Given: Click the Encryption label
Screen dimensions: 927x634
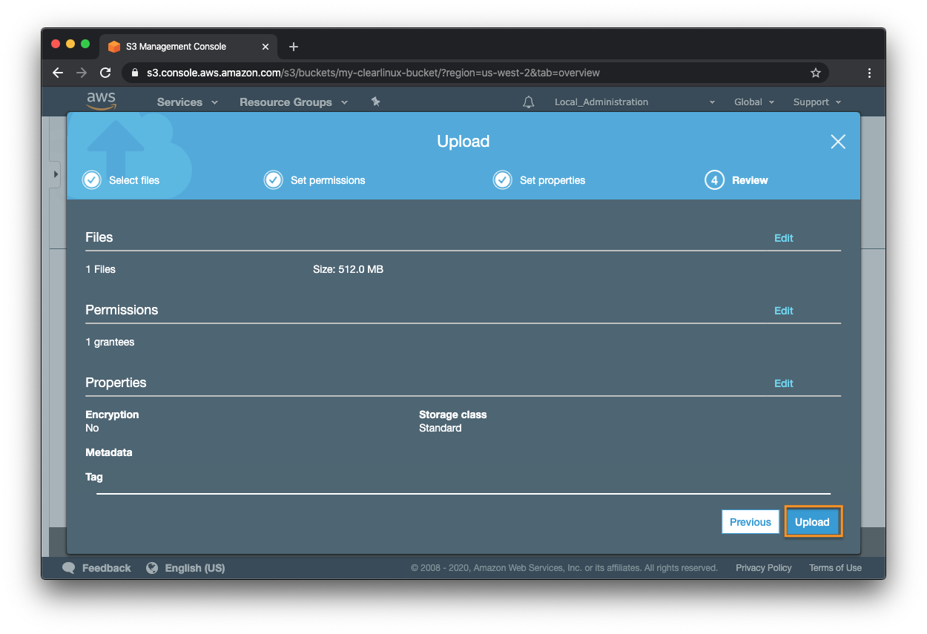Looking at the screenshot, I should (x=112, y=415).
